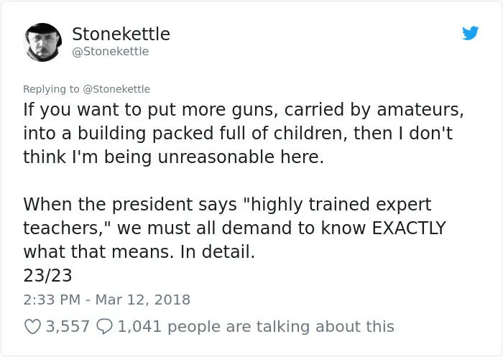503x357 pixels.
Task: Click the "If you want to put more guns" line
Action: coord(244,110)
